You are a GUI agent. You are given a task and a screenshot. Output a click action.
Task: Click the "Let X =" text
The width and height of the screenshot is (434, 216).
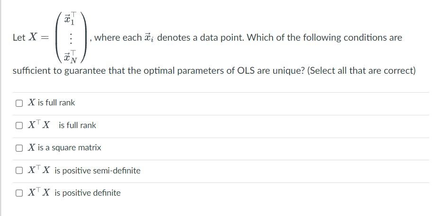coord(28,38)
